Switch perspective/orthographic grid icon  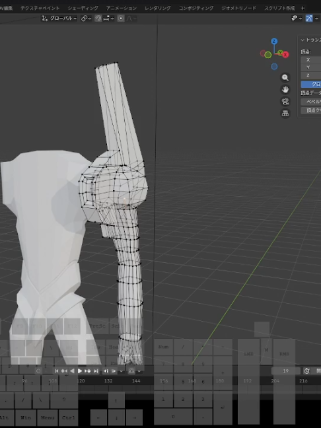(285, 114)
